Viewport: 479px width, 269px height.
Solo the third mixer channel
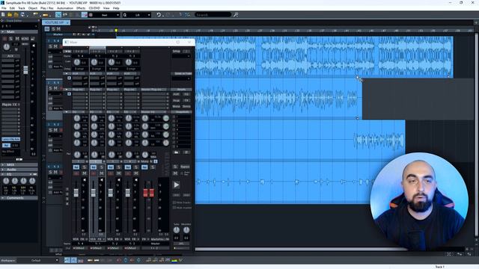[119, 167]
